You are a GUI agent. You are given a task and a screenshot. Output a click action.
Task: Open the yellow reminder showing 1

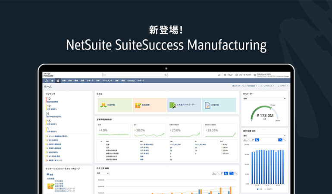pos(51,130)
